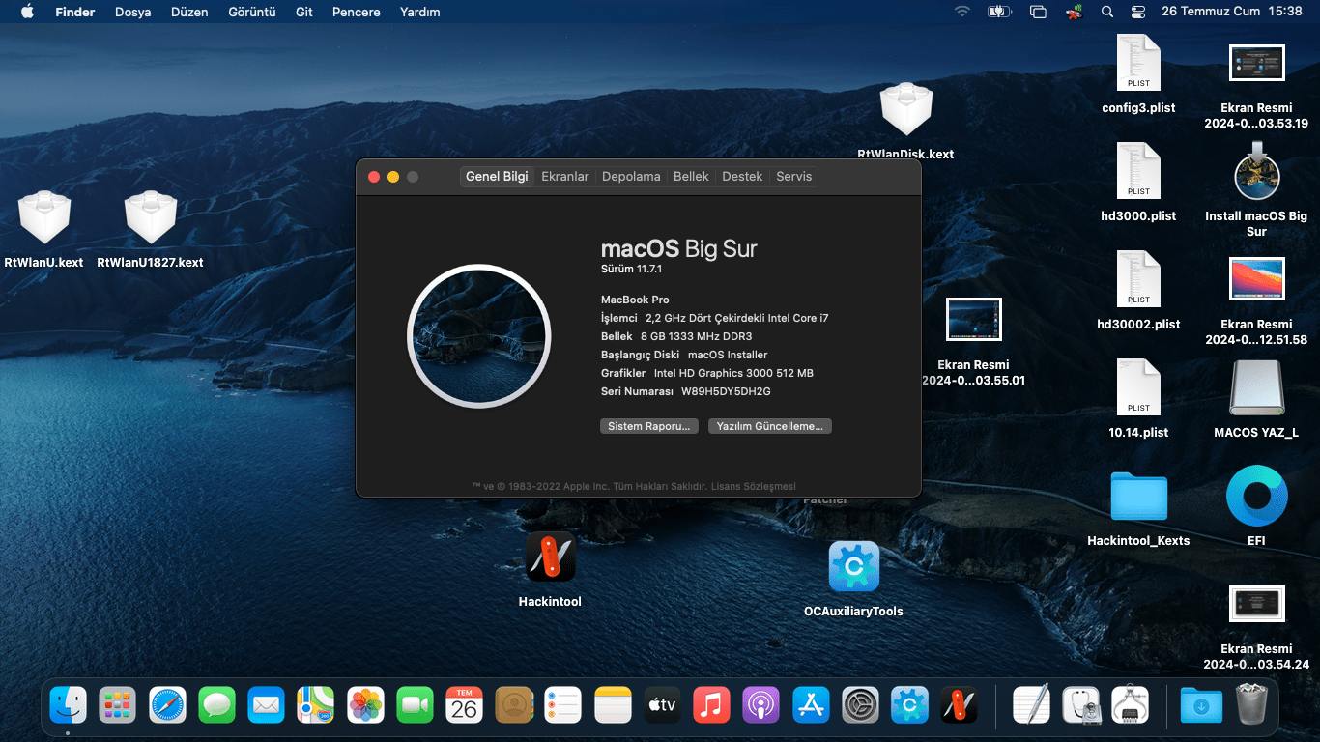Select RtWlanU1827.kext file on desktop

tap(150, 218)
